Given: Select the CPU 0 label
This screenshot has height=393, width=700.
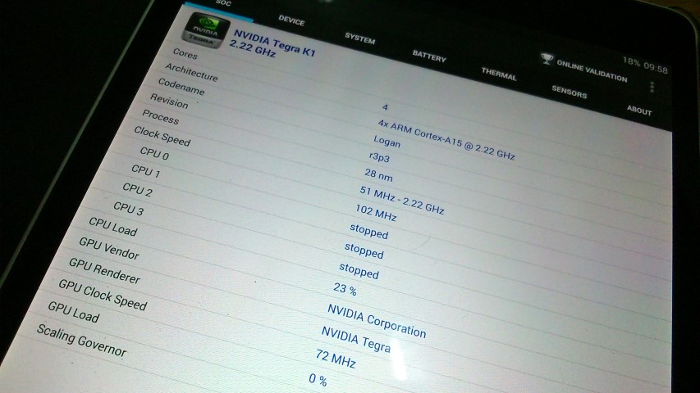Looking at the screenshot, I should 154,153.
